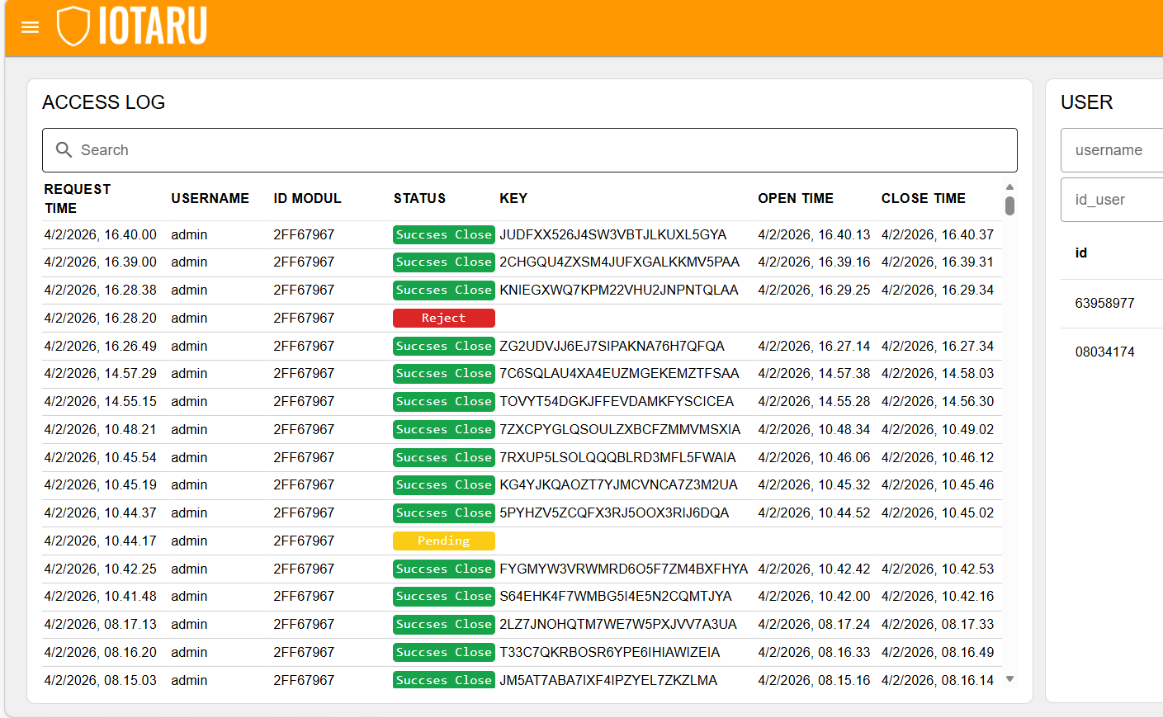
Task: Click the red Reject status badge
Action: pyautogui.click(x=444, y=318)
